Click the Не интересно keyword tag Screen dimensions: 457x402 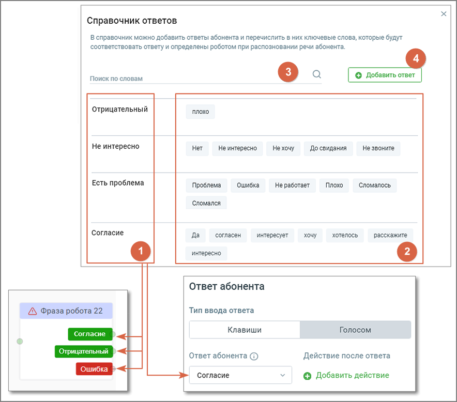click(237, 148)
